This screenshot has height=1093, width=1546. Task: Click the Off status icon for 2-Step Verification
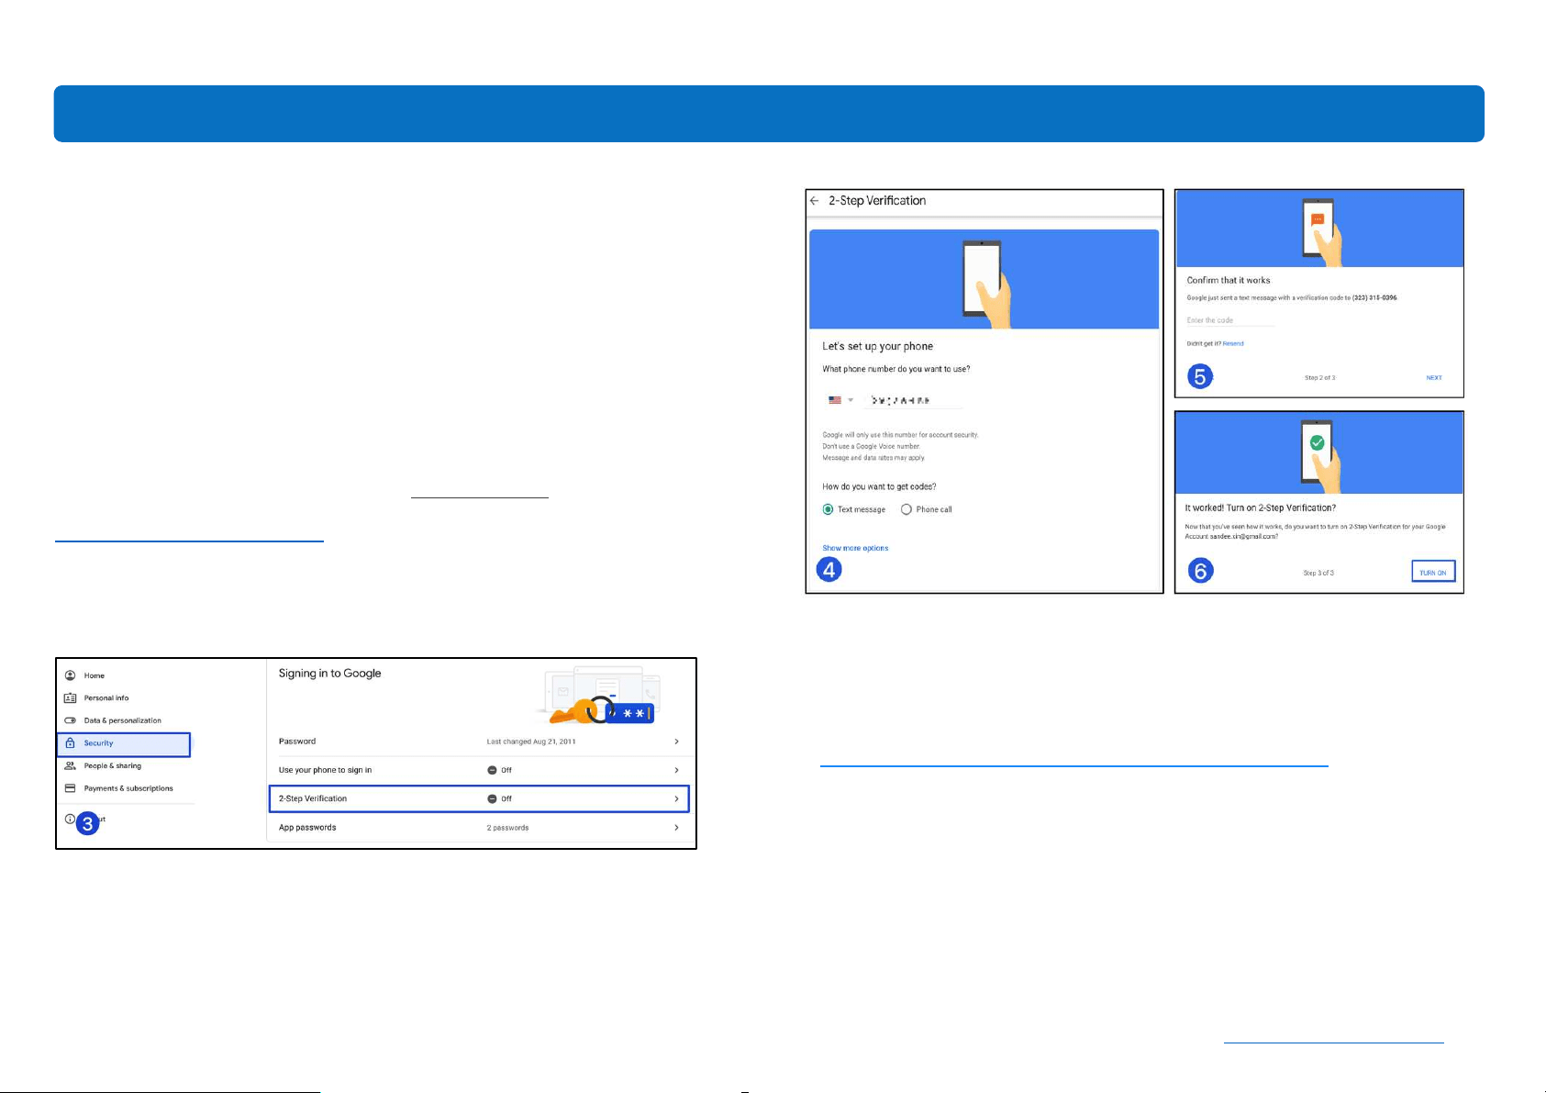coord(492,798)
